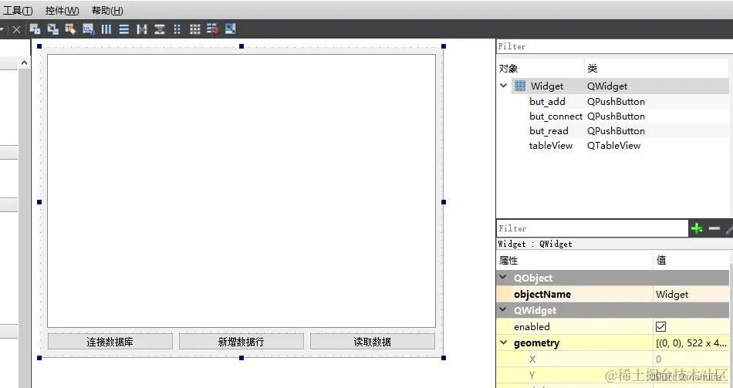The height and width of the screenshot is (388, 733).
Task: Apply Lay Out Horizontally from toolbar
Action: point(106,29)
